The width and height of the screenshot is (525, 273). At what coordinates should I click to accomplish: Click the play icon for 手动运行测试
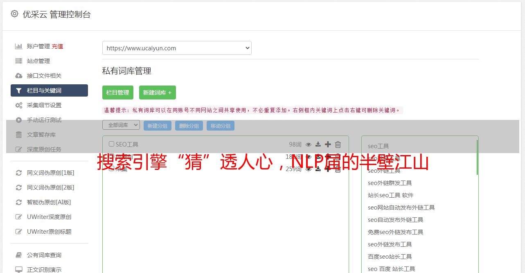click(18, 120)
